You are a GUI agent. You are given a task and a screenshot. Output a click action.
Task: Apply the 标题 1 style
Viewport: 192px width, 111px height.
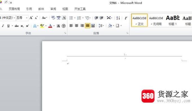173,20
